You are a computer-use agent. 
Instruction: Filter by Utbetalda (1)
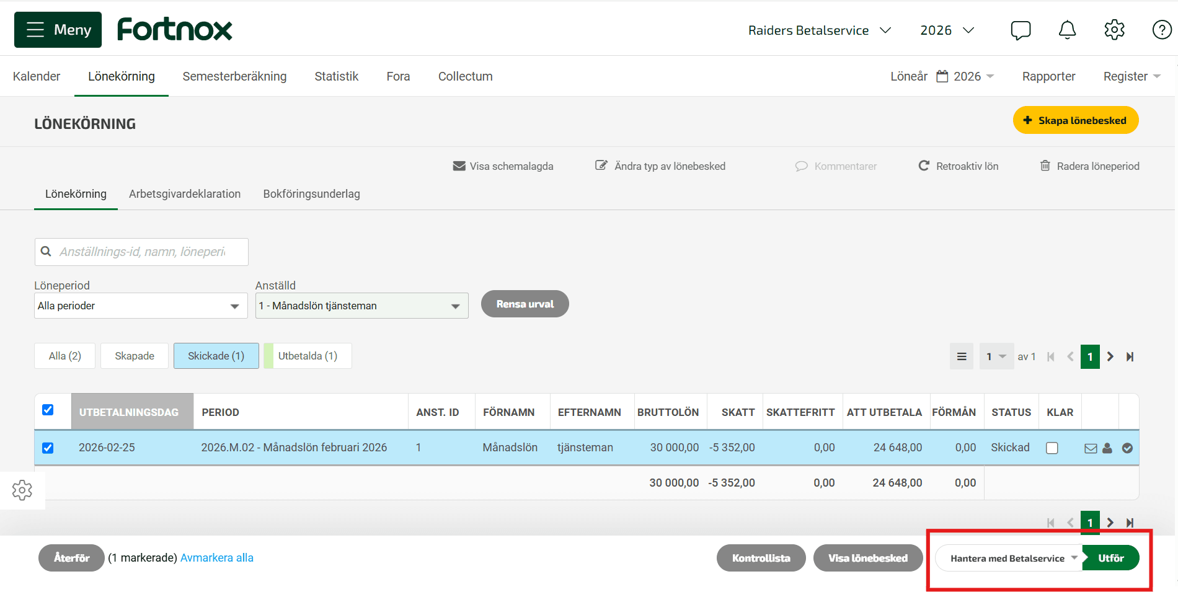tap(308, 356)
